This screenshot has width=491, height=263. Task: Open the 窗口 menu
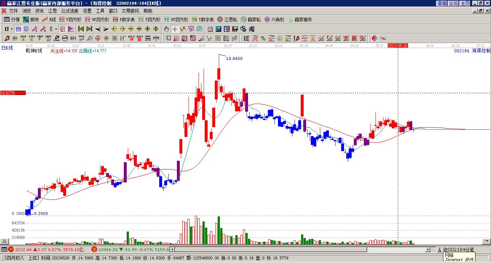(113, 11)
